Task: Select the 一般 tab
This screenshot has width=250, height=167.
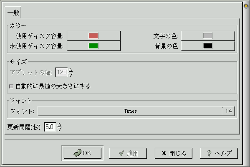Action: click(13, 13)
